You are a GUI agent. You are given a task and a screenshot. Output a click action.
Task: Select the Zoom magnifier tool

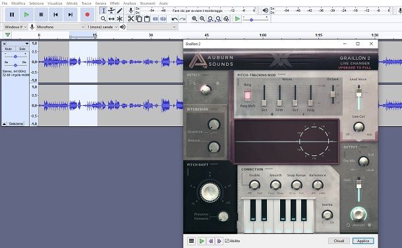(103, 18)
